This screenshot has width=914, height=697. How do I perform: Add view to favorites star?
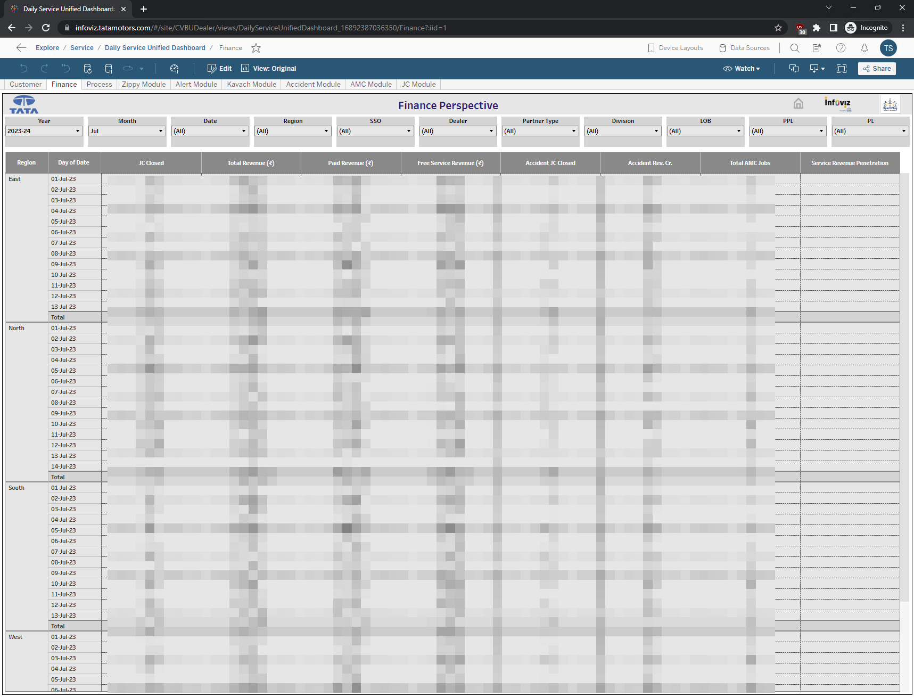point(256,48)
